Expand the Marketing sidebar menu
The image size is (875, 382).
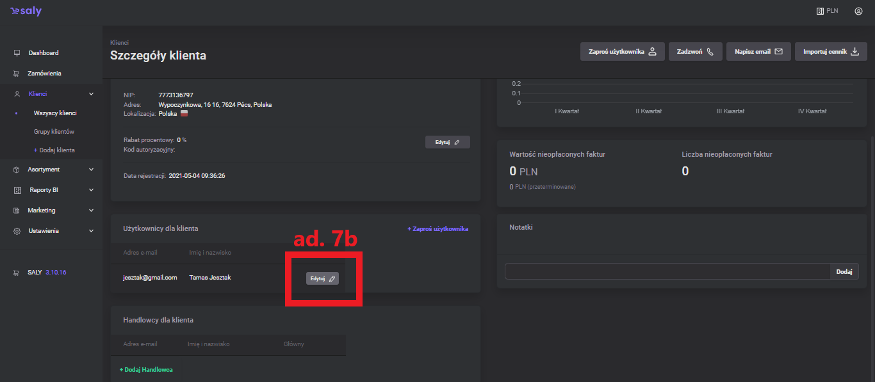pos(91,211)
